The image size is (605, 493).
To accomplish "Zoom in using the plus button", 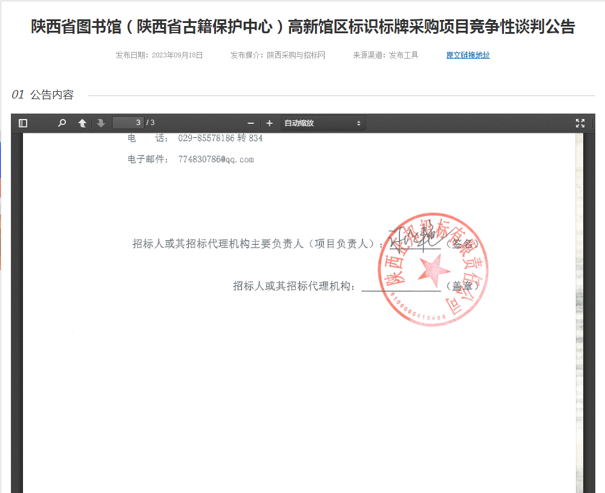I will (x=270, y=123).
